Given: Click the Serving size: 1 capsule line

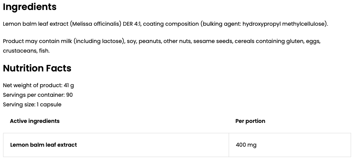Looking at the screenshot, I should tap(32, 104).
